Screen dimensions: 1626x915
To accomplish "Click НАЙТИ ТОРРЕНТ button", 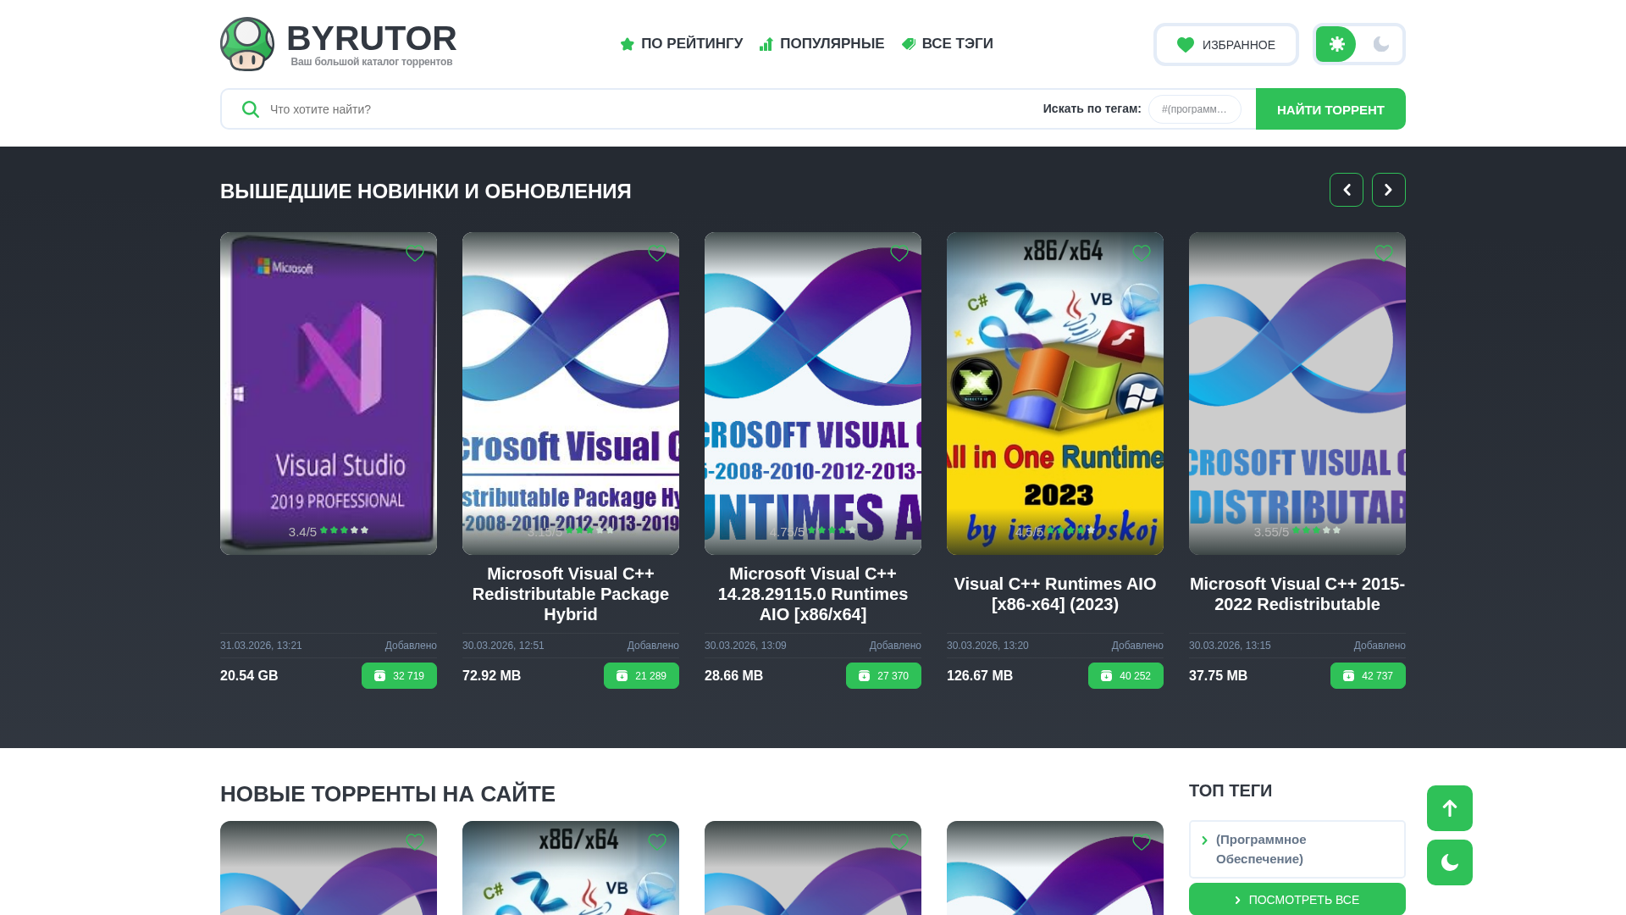I will (1330, 109).
